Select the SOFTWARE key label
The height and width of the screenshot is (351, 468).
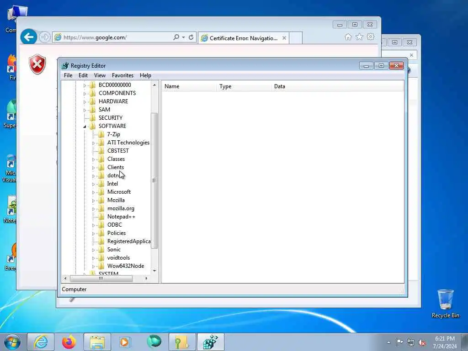pos(112,126)
